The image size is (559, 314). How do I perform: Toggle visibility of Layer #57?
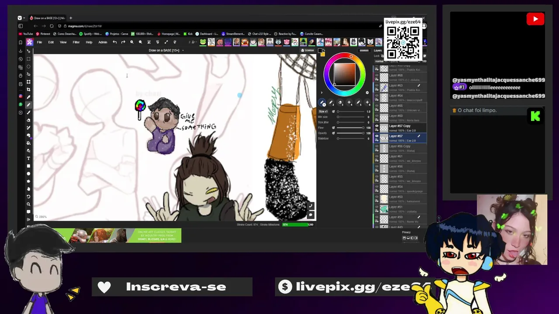point(377,136)
